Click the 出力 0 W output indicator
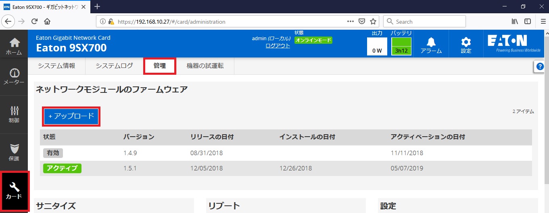Screen dimensions: 549x213 tap(377, 46)
